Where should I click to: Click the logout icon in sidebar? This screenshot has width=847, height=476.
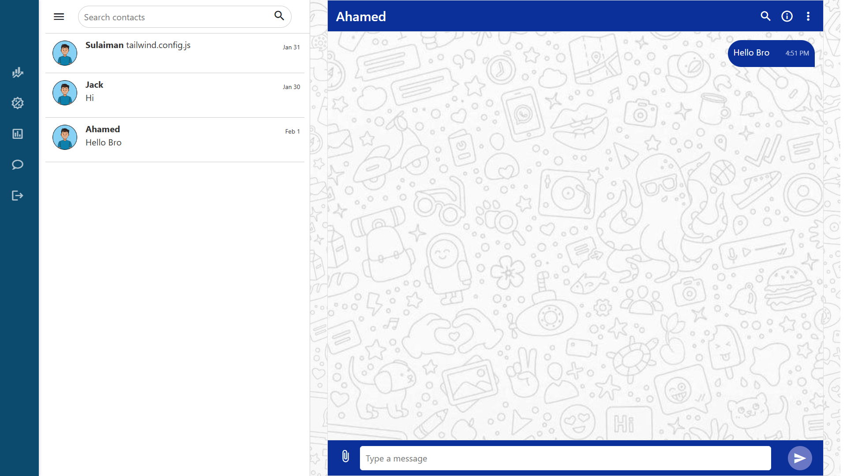click(x=18, y=196)
